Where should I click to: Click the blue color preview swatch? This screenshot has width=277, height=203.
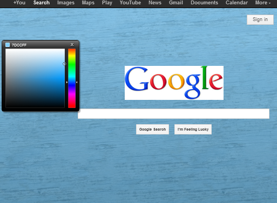click(x=8, y=45)
